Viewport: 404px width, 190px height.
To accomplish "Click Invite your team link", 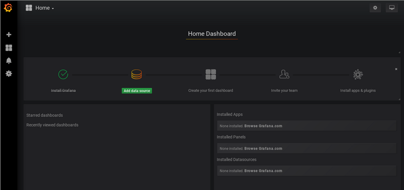I will click(x=284, y=91).
